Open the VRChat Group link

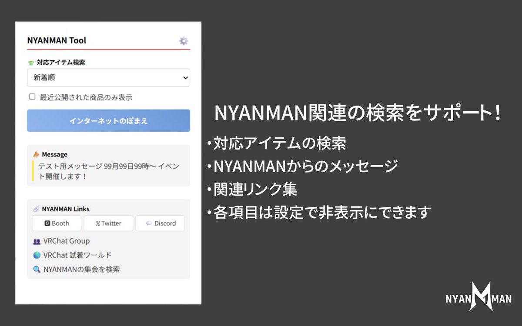point(67,241)
